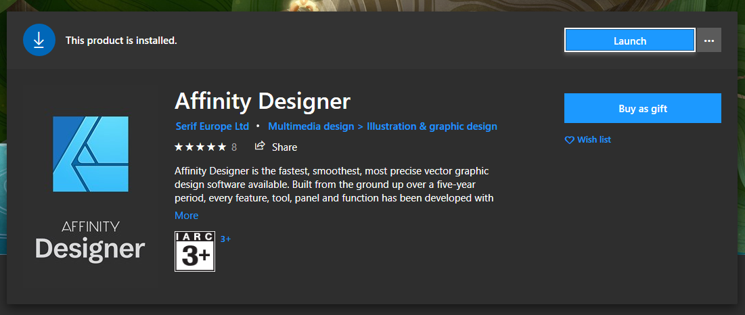Launch Affinity Designer
Viewport: 745px width, 315px height.
[629, 41]
